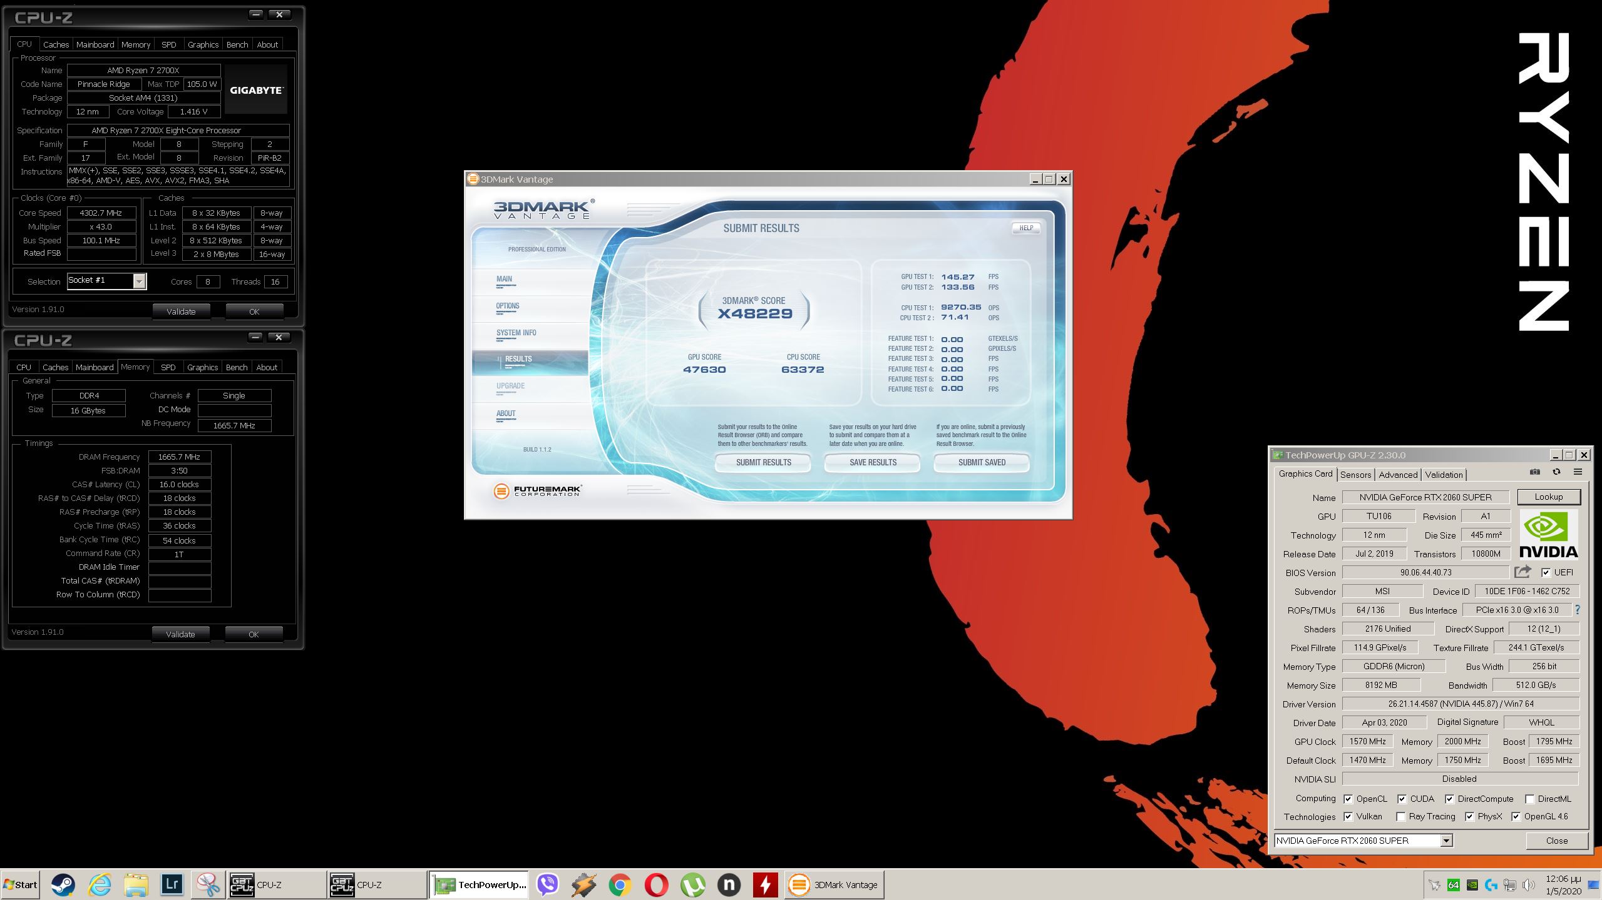Switch to the TechPowerUp taskbar button
The width and height of the screenshot is (1602, 900).
[x=479, y=884]
